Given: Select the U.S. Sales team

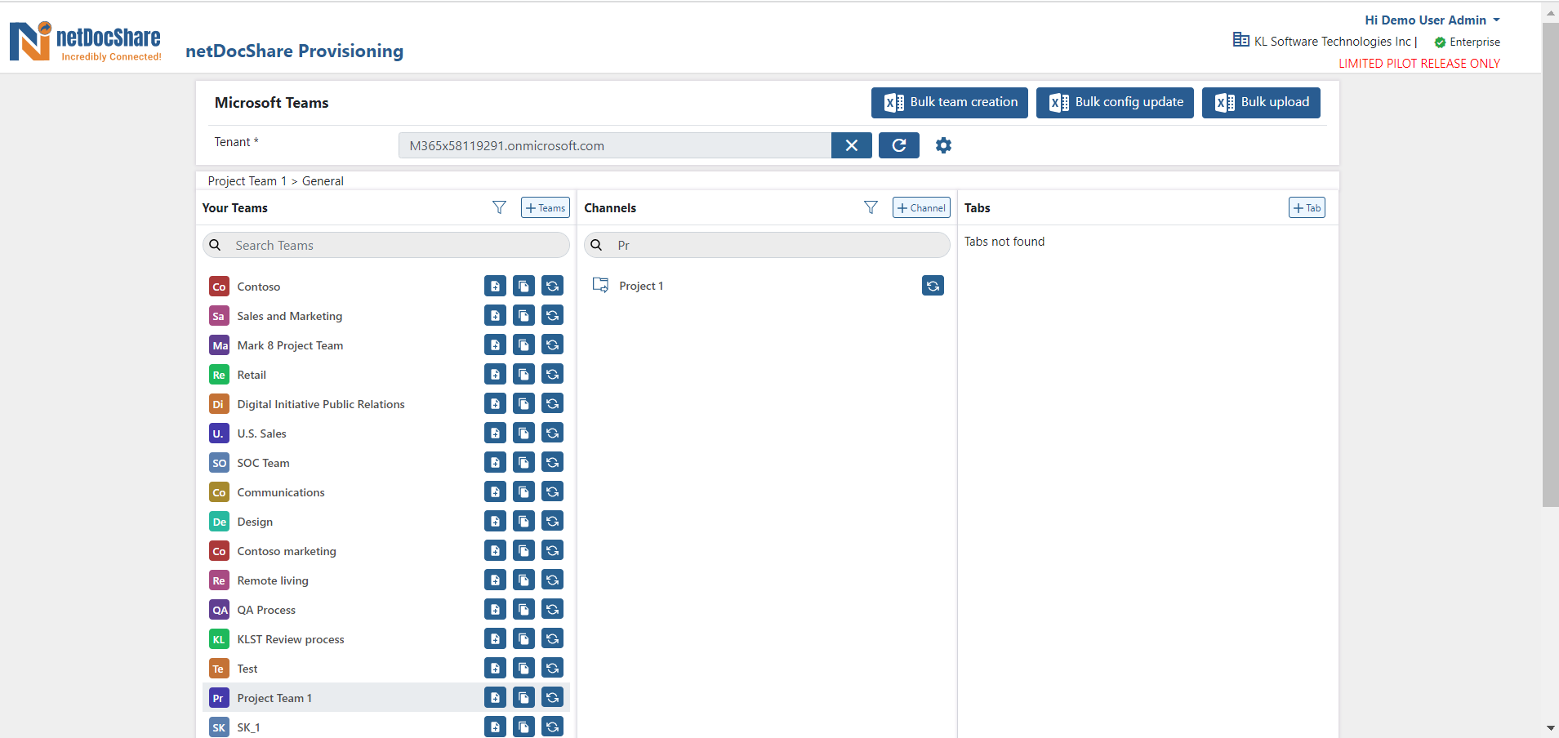Looking at the screenshot, I should pyautogui.click(x=261, y=433).
